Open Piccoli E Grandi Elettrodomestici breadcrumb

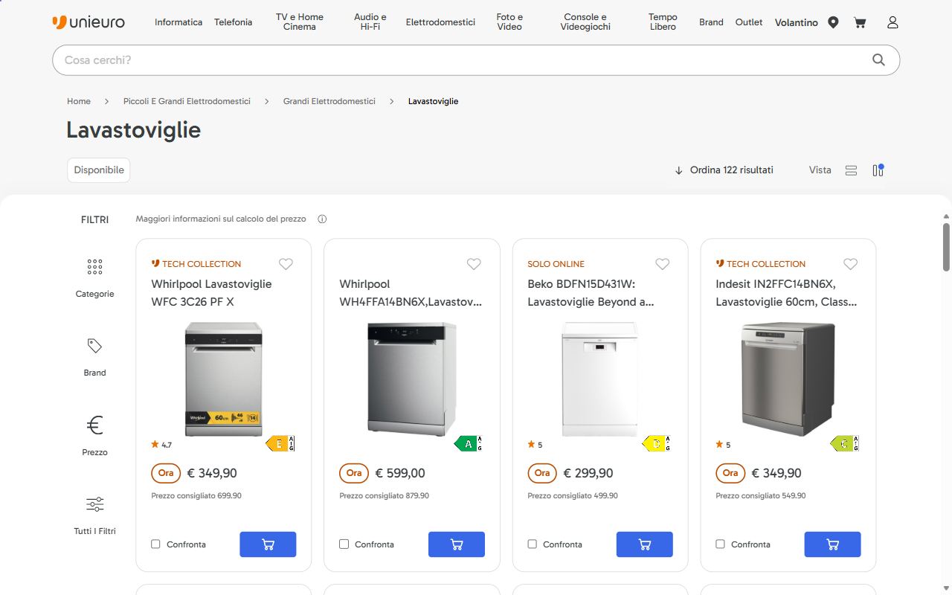tap(187, 101)
